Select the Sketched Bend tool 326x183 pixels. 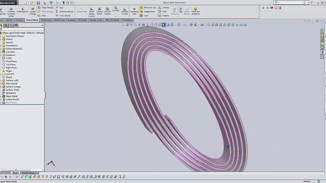click(x=66, y=11)
